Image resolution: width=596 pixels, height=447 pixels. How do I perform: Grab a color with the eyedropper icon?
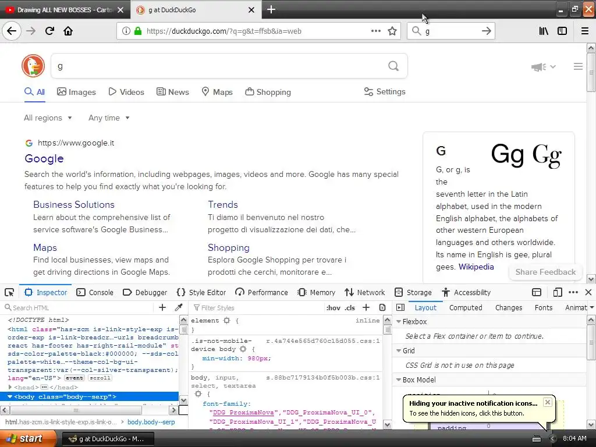179,307
